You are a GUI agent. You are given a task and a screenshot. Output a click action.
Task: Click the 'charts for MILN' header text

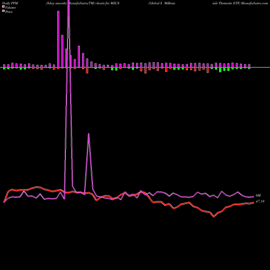(x=107, y=3)
